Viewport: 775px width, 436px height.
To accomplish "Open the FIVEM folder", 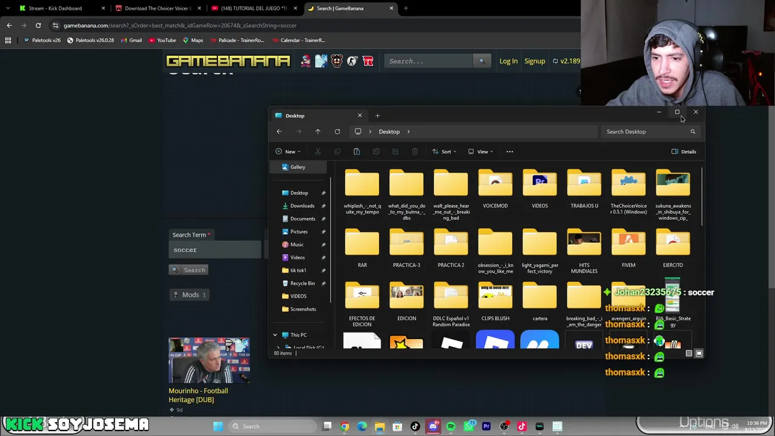I will point(628,249).
